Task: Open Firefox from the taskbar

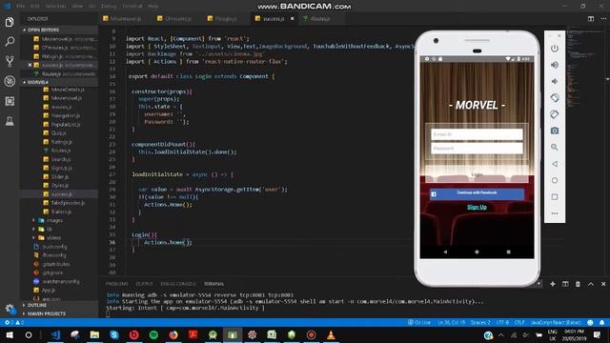Action: pyautogui.click(x=173, y=334)
